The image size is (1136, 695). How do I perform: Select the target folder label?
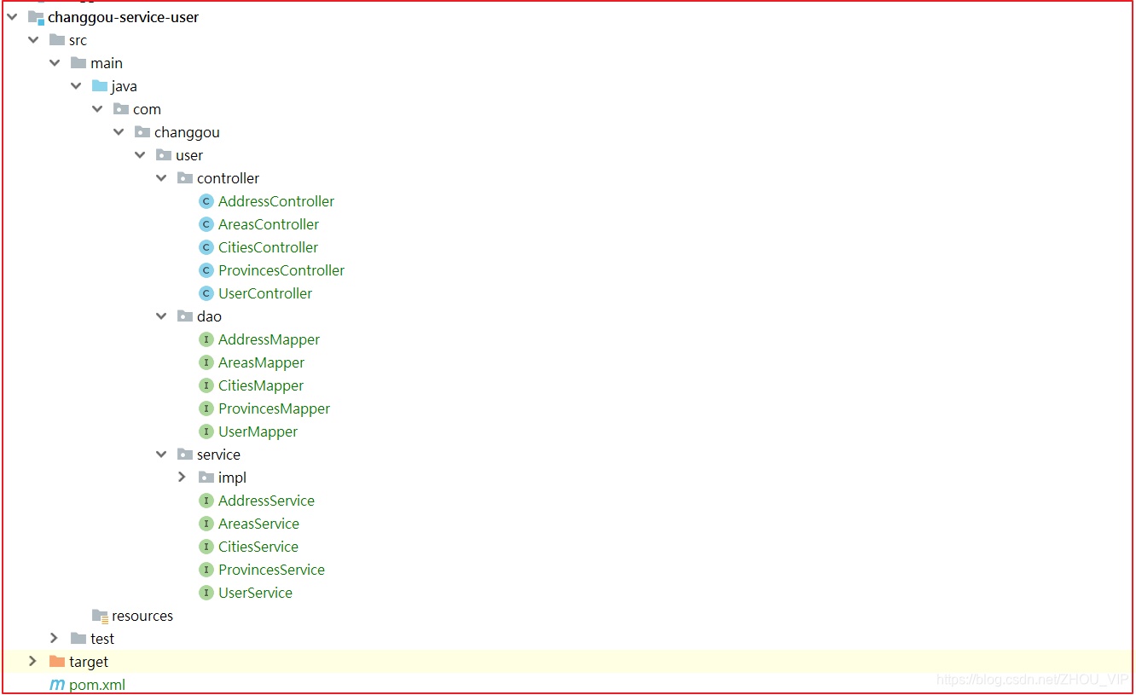pos(89,662)
